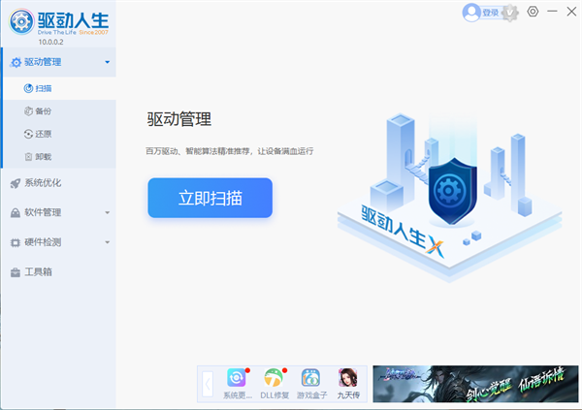Image resolution: width=582 pixels, height=410 pixels.
Task: Click the 百万驱动 description text
Action: click(229, 151)
